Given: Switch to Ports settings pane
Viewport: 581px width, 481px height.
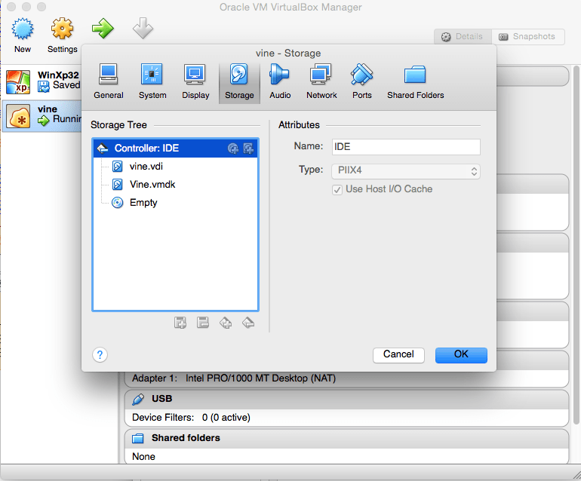Looking at the screenshot, I should pos(361,81).
